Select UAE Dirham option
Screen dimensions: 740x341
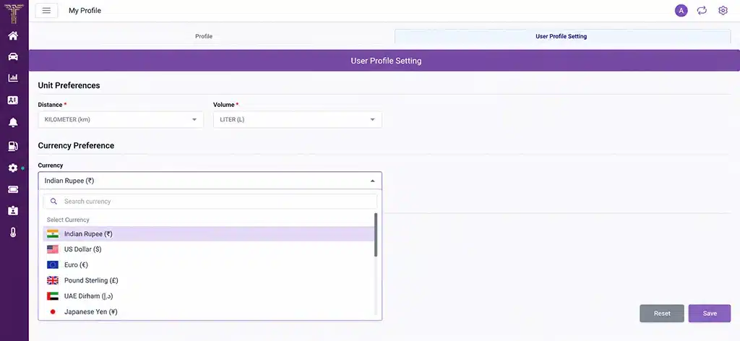[x=209, y=296]
